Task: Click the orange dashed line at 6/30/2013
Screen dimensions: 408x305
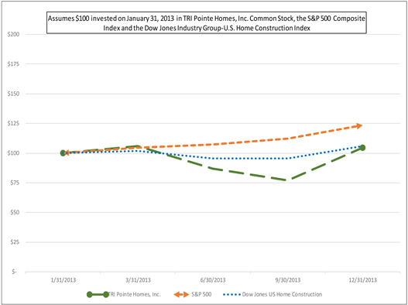Action: [213, 145]
